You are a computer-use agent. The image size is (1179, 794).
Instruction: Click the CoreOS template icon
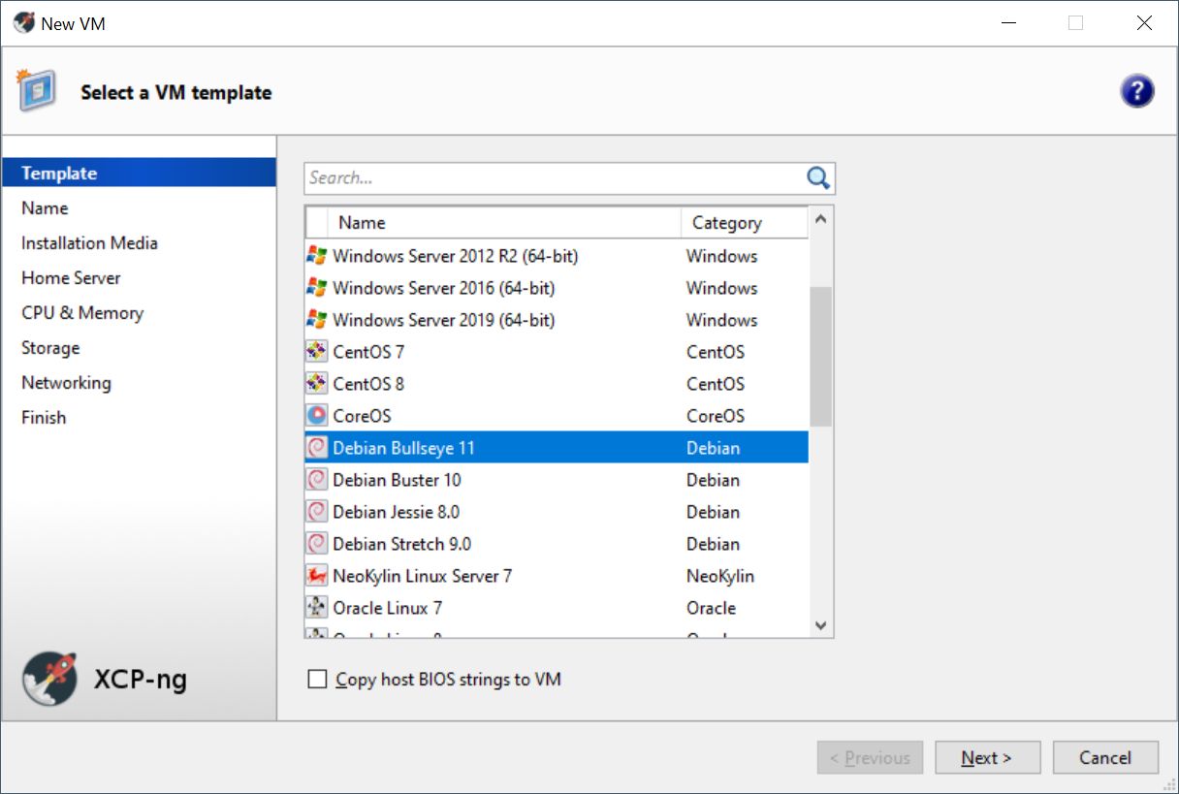pos(316,416)
